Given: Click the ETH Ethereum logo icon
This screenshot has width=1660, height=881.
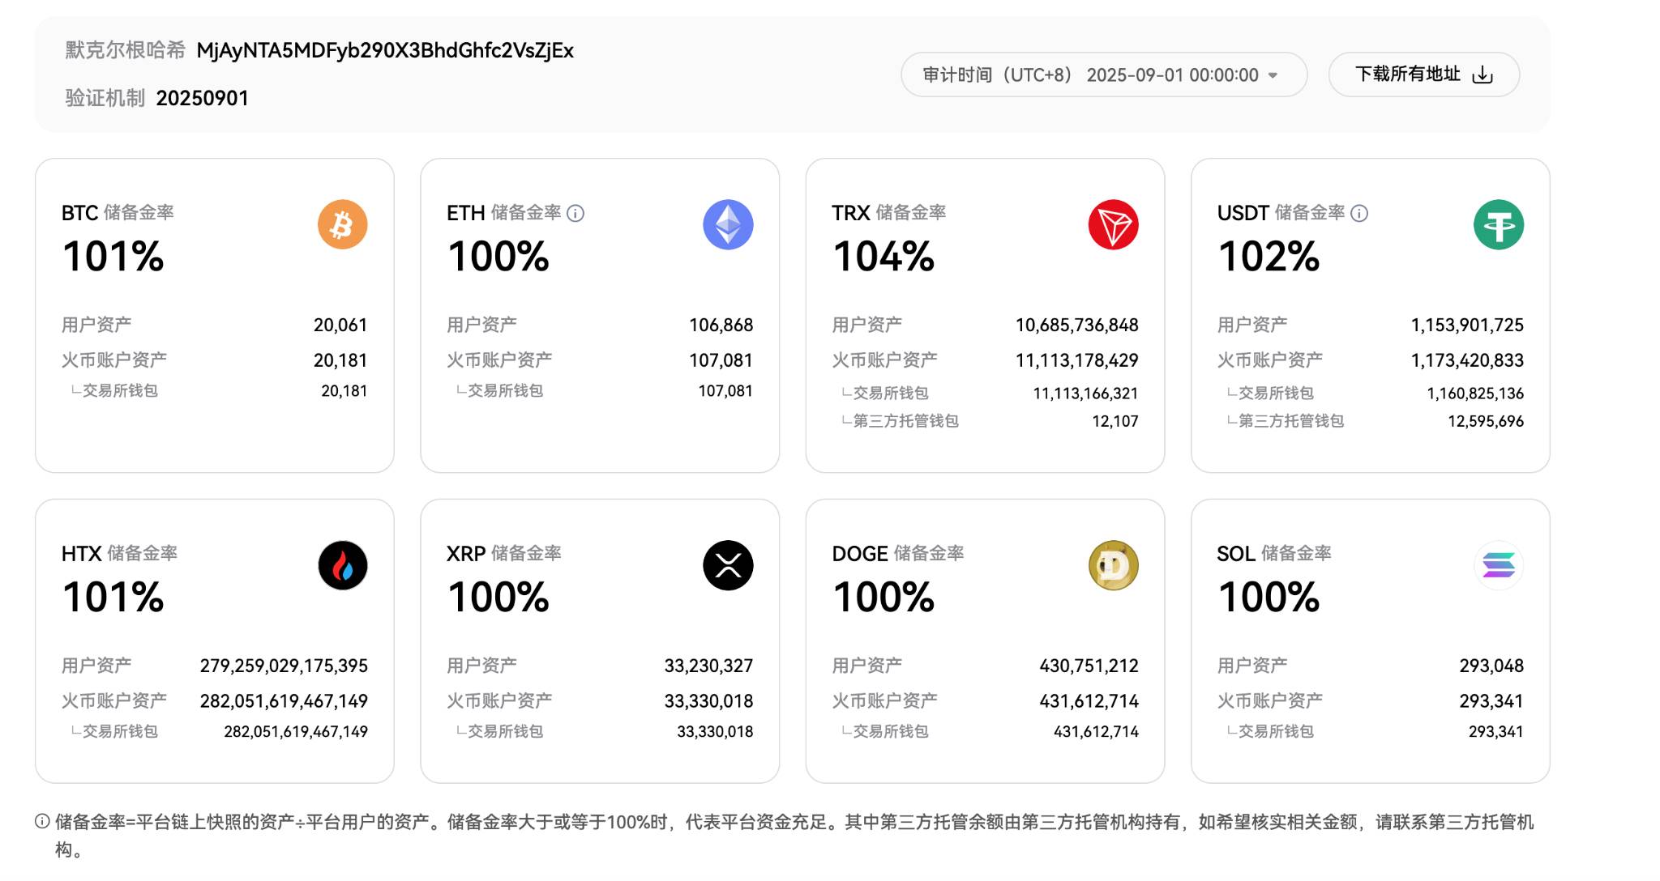Looking at the screenshot, I should pyautogui.click(x=728, y=224).
